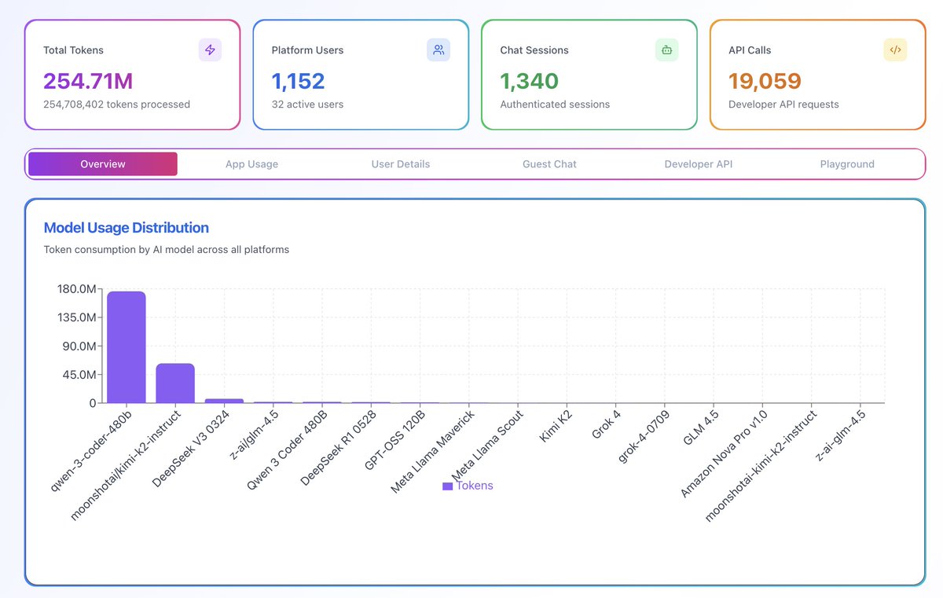943x598 pixels.
Task: Click the tallest bar for qwen-3-coder-480b
Action: tap(125, 346)
